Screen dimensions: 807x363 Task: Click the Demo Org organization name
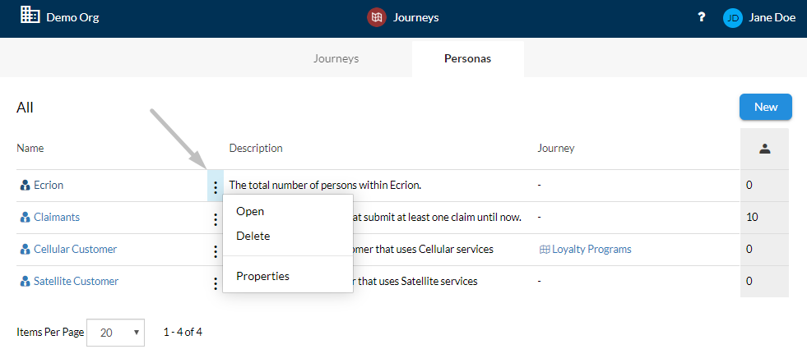pos(72,17)
